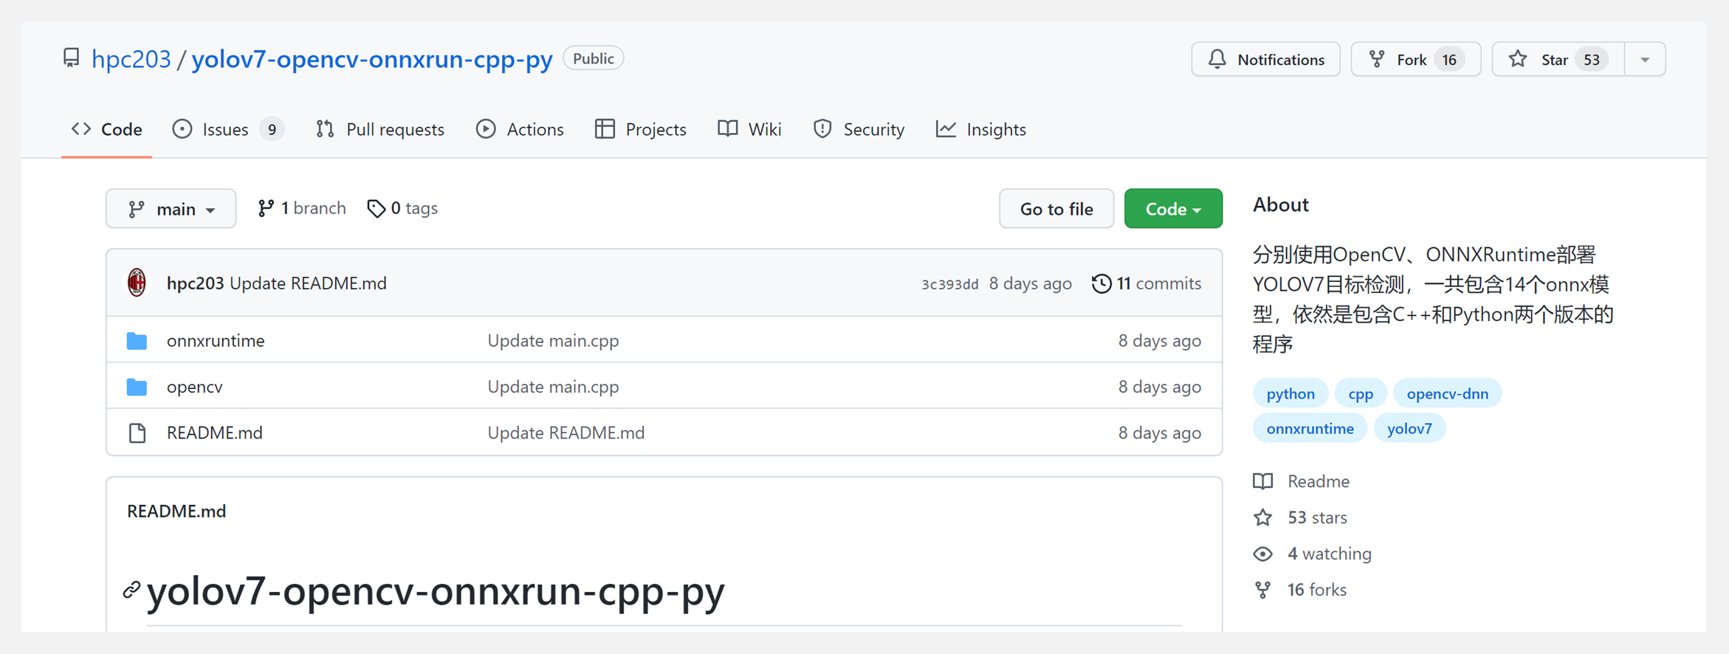The height and width of the screenshot is (654, 1729).
Task: Click the heading anchor link icon
Action: point(131,591)
